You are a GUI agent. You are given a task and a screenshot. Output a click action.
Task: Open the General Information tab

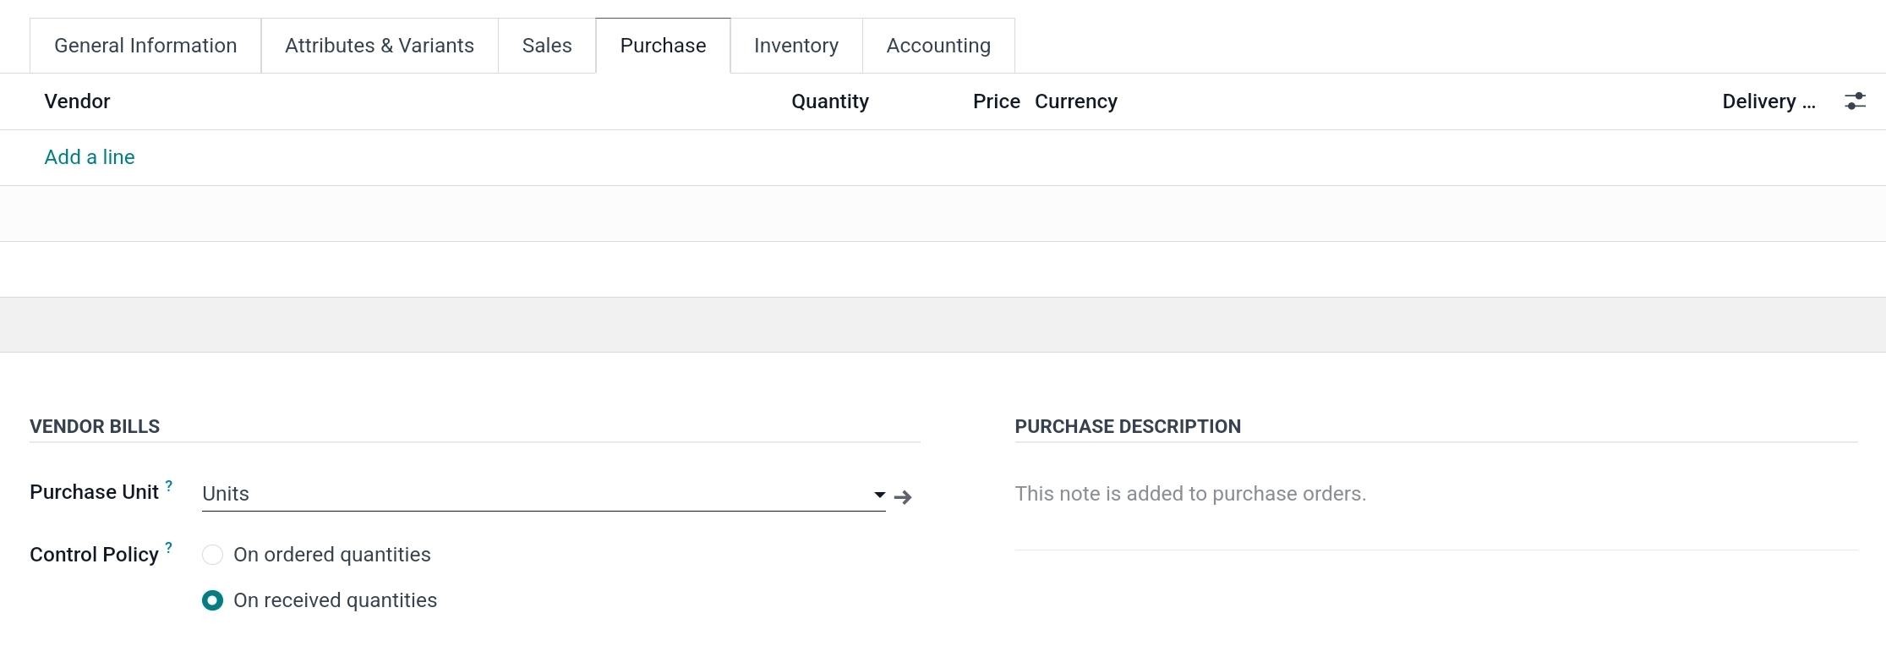145,46
